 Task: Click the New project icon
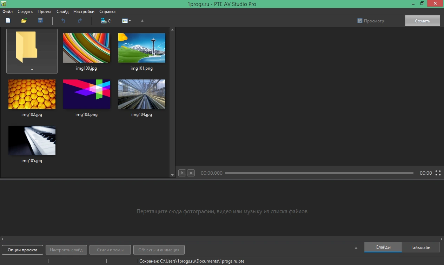coord(8,21)
